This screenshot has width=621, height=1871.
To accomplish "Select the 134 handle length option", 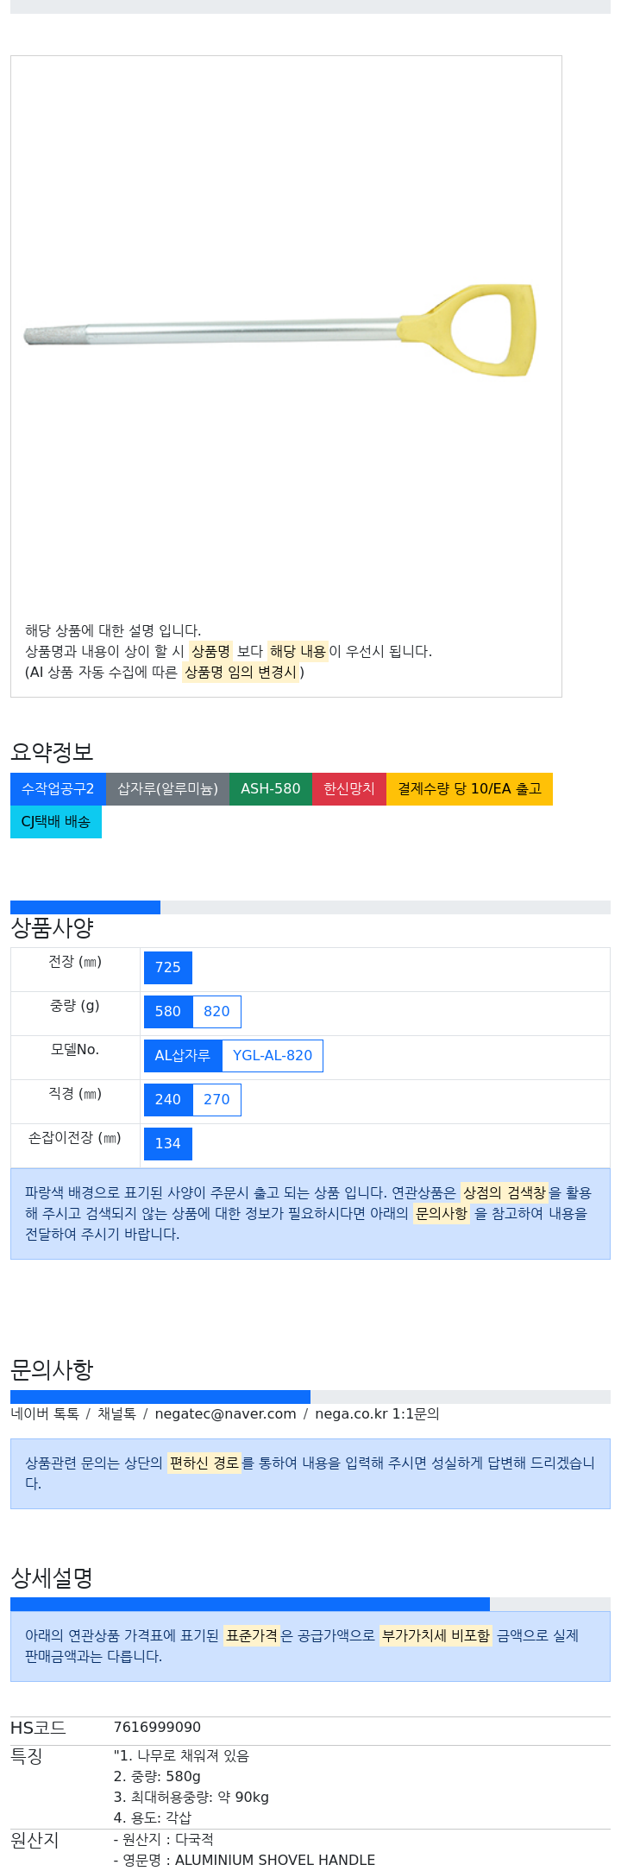I will [x=168, y=1144].
